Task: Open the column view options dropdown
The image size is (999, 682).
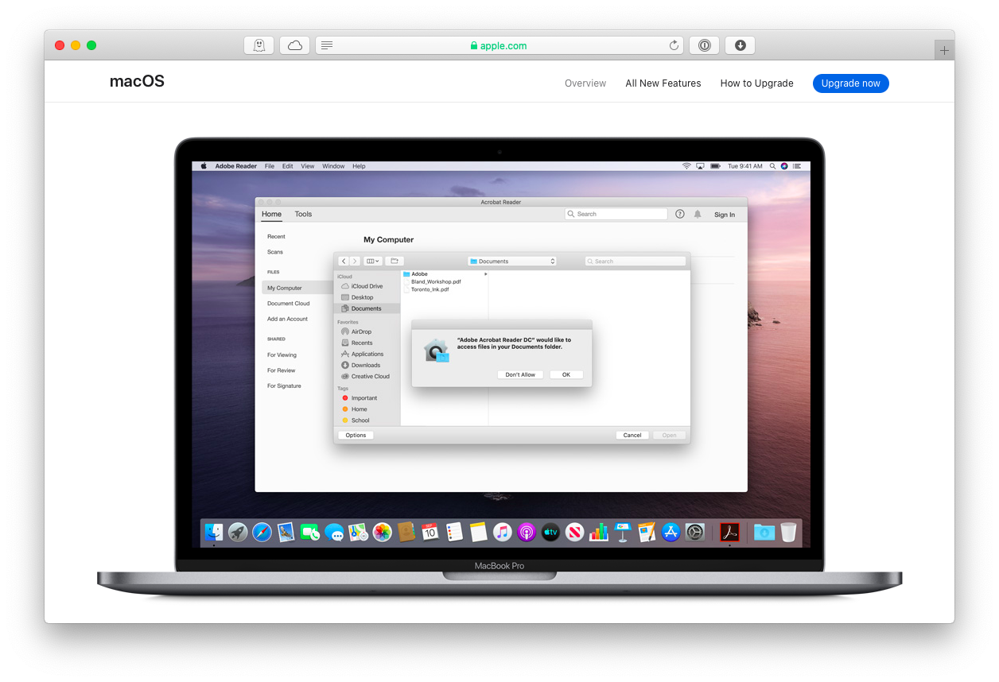Action: click(x=373, y=261)
